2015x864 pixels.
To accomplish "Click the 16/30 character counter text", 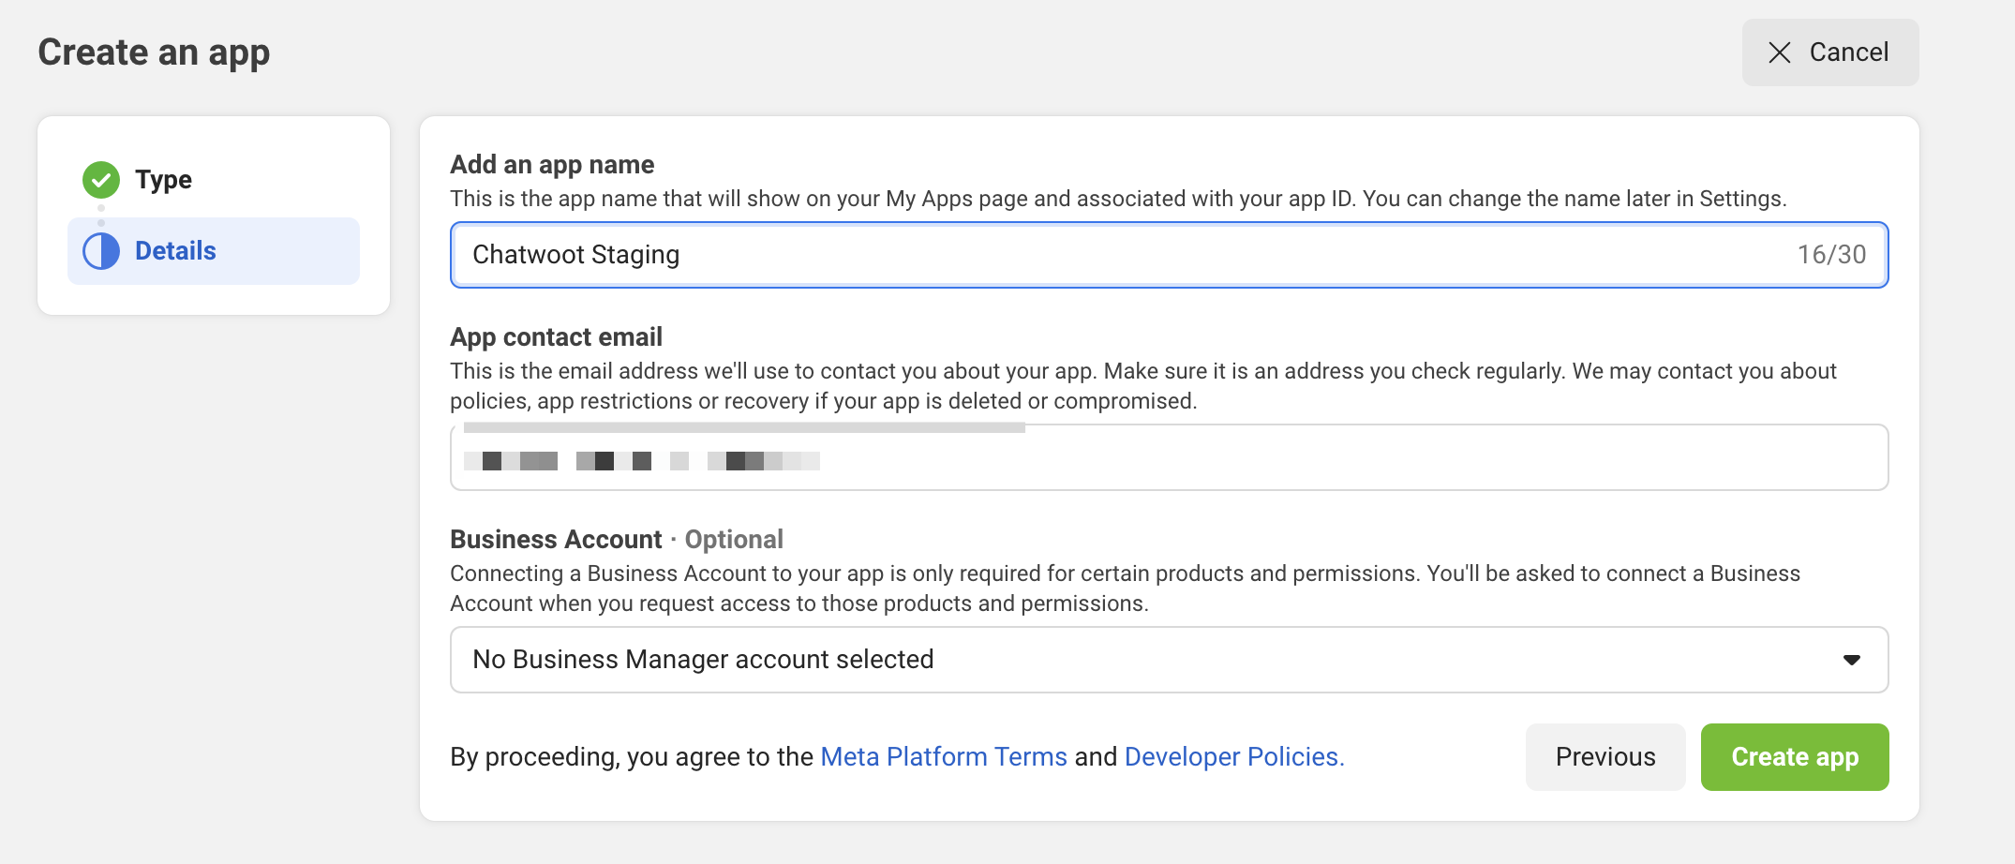I will (1831, 255).
